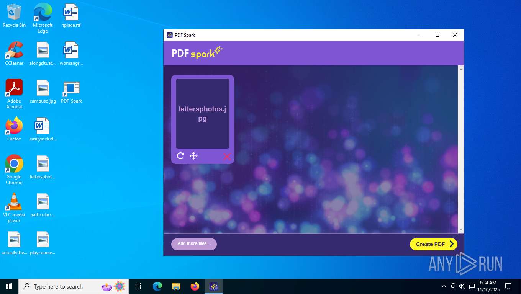This screenshot has width=521, height=294.
Task: Open File Explorer from the taskbar
Action: [176, 286]
